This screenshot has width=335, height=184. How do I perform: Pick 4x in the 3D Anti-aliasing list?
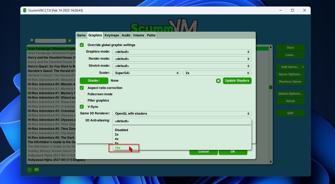click(182, 139)
